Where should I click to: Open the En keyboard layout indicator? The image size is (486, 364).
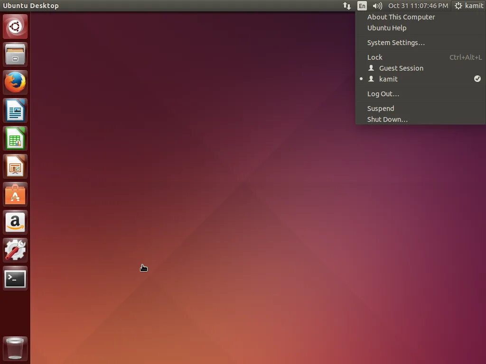tap(362, 6)
